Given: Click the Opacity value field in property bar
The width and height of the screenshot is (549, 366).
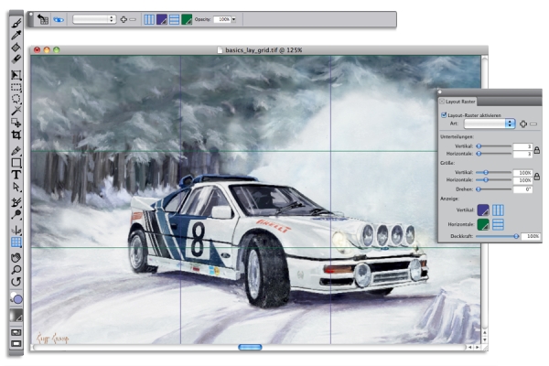Looking at the screenshot, I should [222, 19].
